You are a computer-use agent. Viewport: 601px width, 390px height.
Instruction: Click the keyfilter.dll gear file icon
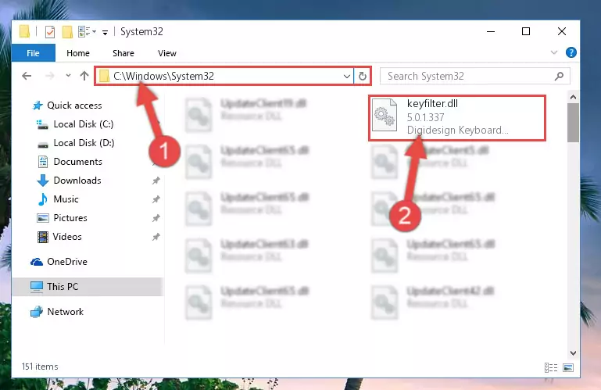click(385, 115)
